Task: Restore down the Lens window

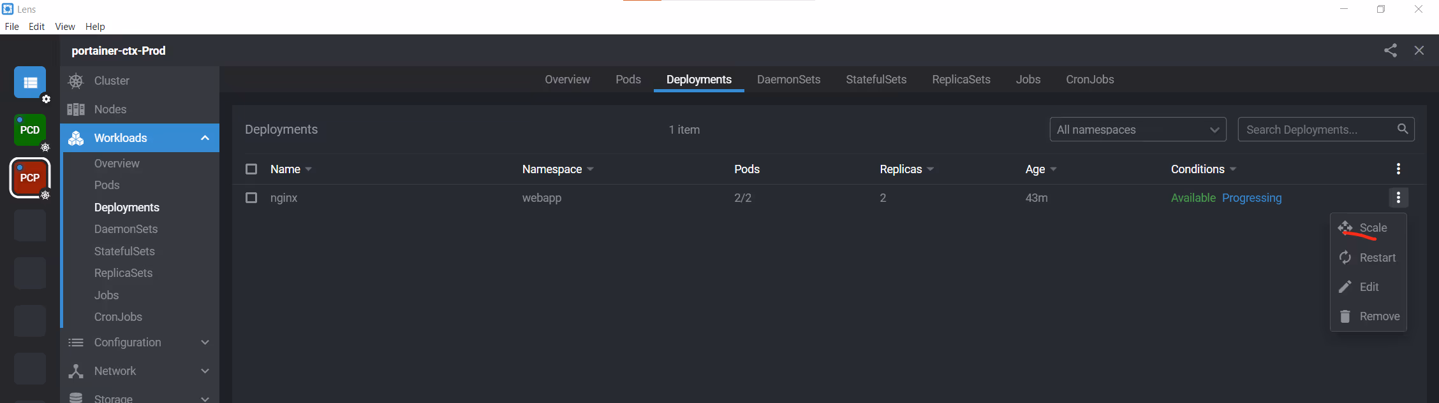Action: (1381, 9)
